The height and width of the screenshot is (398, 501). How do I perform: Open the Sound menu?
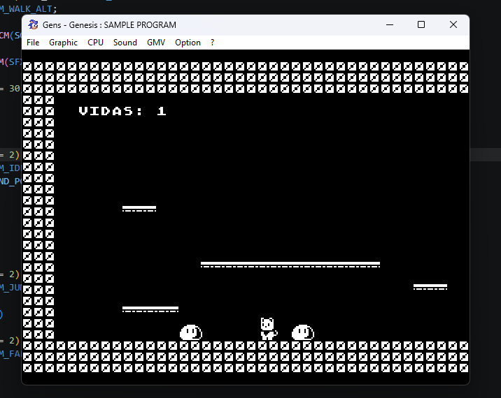125,43
